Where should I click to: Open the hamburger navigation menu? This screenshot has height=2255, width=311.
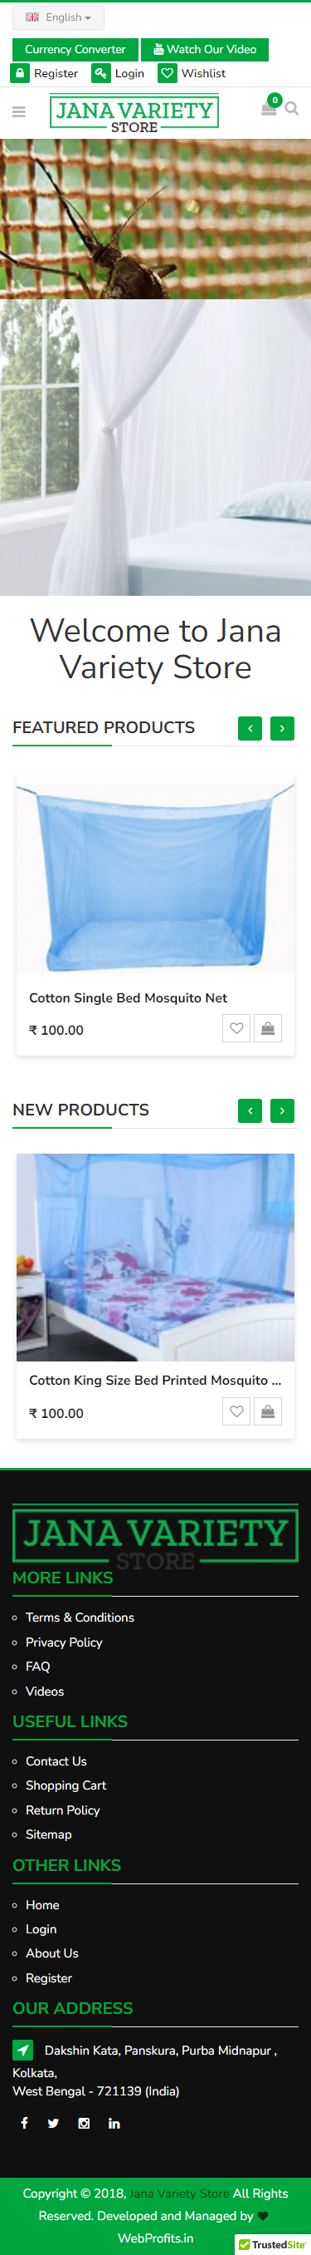coord(18,112)
